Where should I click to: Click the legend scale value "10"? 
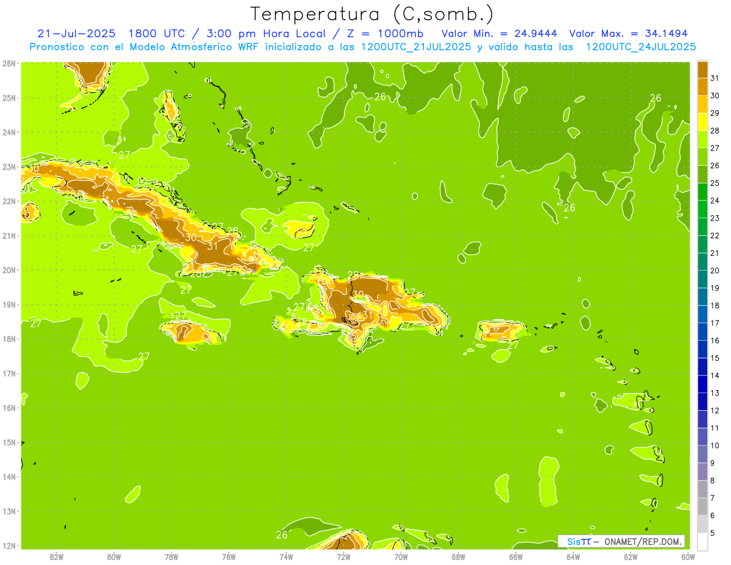(x=715, y=446)
